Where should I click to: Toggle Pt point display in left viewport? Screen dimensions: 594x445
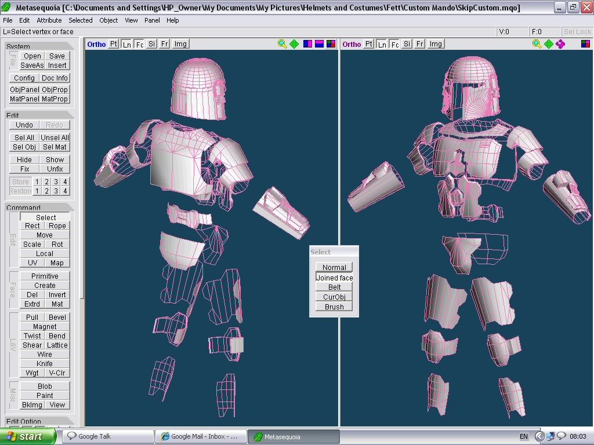[114, 44]
